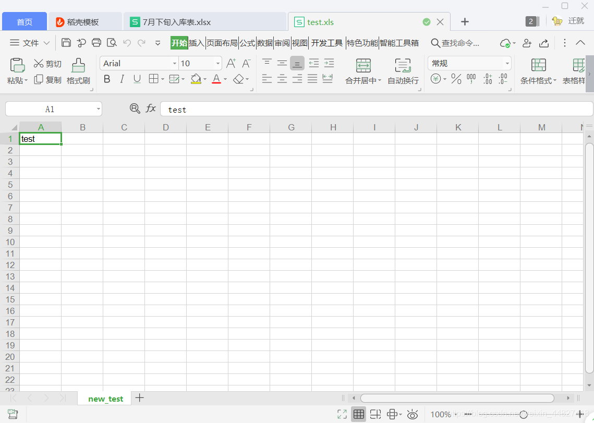Open the 公式 Formulas tab
Screen dimensions: 594x423
[x=247, y=43]
